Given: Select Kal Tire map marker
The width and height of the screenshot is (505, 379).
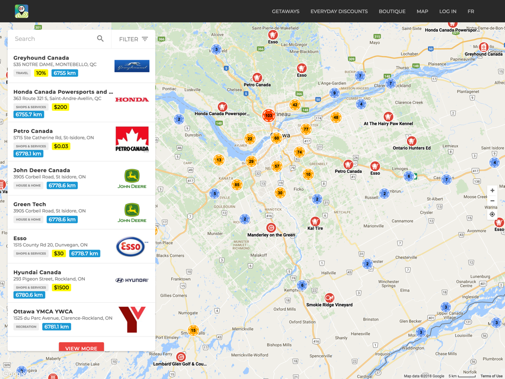Looking at the screenshot, I should coord(315,221).
